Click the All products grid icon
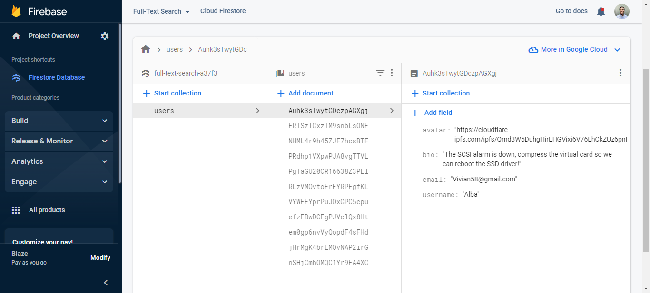The width and height of the screenshot is (650, 293). [x=16, y=210]
